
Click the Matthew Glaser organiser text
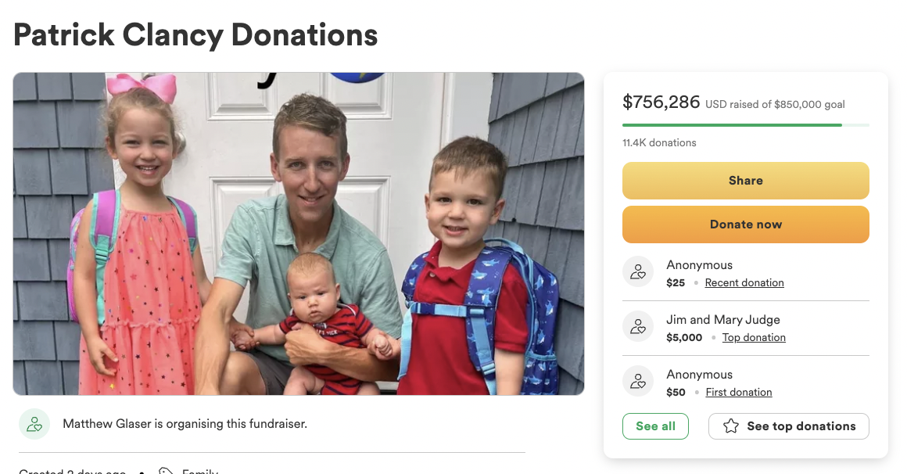tap(185, 424)
